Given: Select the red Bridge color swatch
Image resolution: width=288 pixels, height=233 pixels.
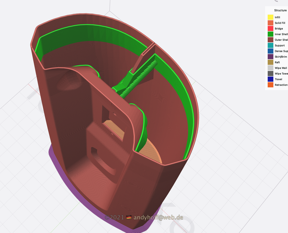Looking at the screenshot, I should [271, 29].
